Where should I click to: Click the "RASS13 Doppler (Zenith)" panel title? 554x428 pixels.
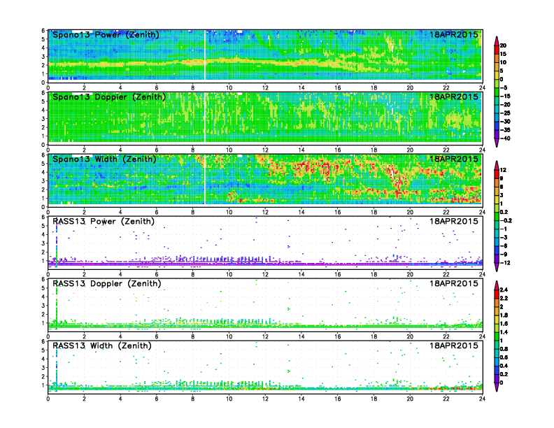(x=107, y=283)
